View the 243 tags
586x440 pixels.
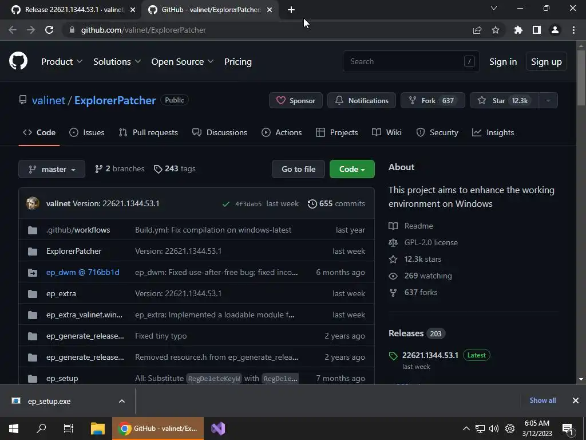[x=175, y=169]
